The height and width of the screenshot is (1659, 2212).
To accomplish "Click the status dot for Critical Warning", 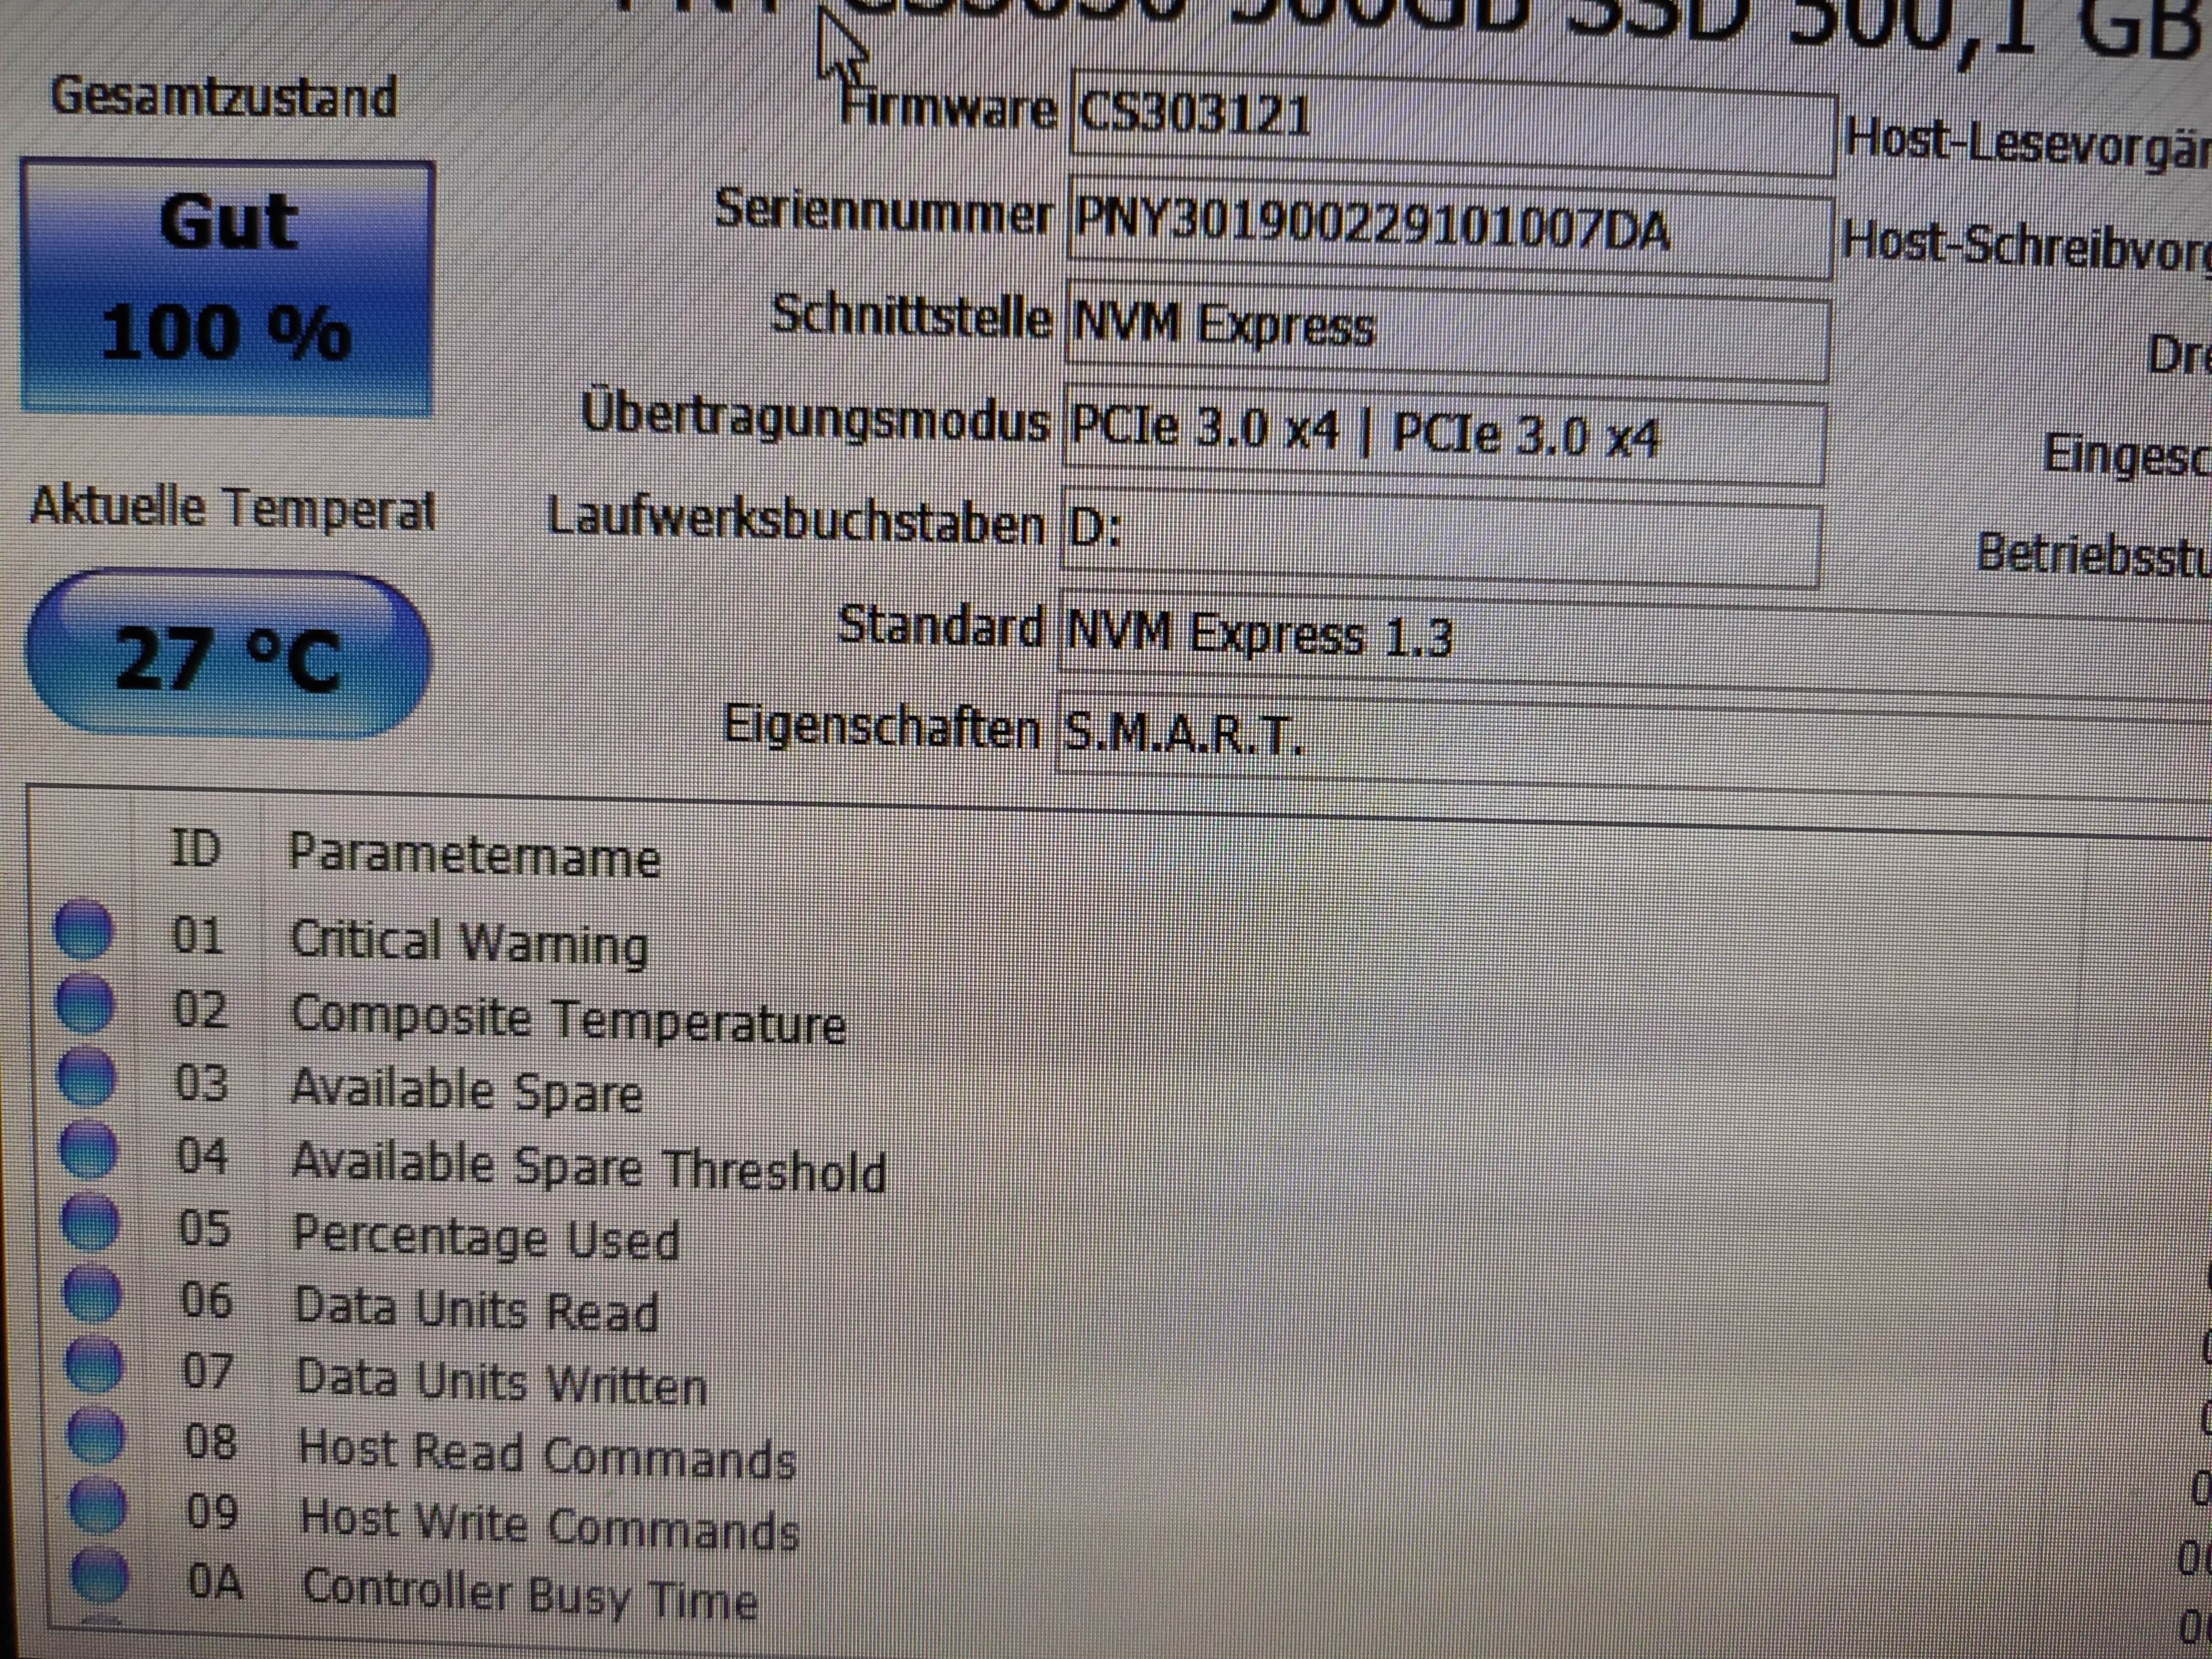I will click(x=83, y=929).
